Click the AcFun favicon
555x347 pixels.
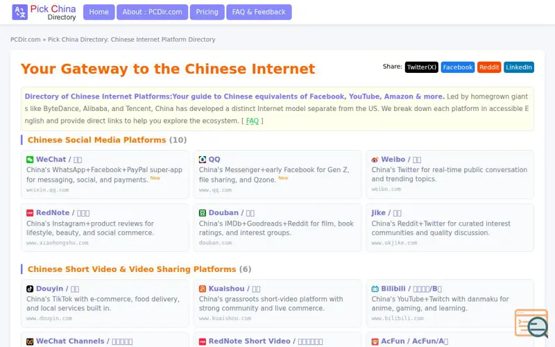(375, 341)
